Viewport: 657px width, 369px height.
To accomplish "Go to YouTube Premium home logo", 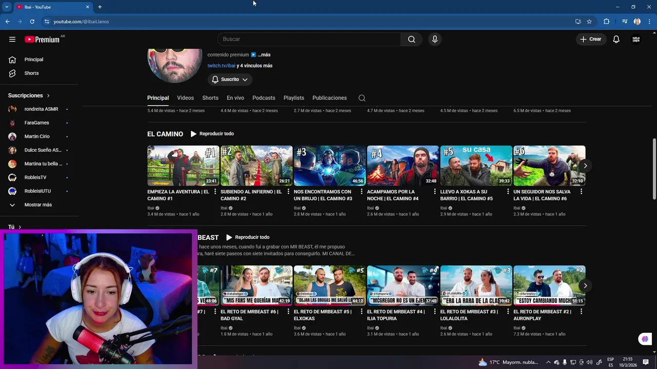I will (42, 39).
